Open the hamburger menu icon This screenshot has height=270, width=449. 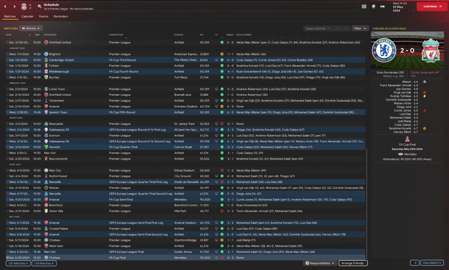(364, 7)
